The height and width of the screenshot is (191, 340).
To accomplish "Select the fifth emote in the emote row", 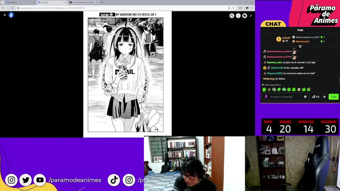I will (284, 90).
